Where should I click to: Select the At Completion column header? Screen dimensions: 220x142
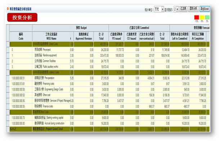(198, 36)
